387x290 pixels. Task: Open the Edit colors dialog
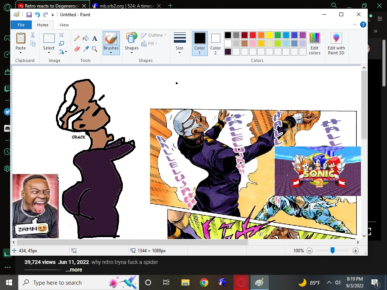[x=314, y=42]
